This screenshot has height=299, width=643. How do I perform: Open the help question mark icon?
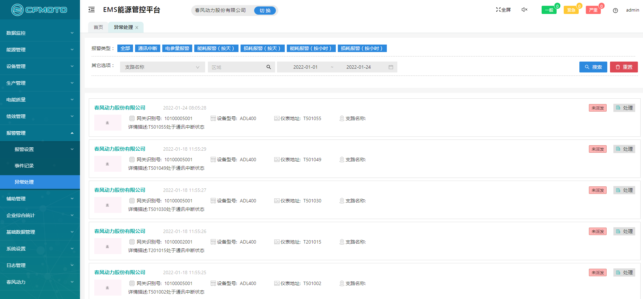615,11
